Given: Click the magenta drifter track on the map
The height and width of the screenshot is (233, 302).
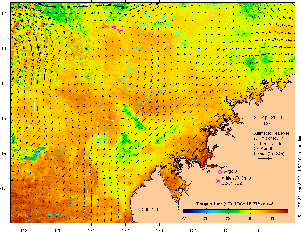Looking at the screenshot, I should [115, 29].
